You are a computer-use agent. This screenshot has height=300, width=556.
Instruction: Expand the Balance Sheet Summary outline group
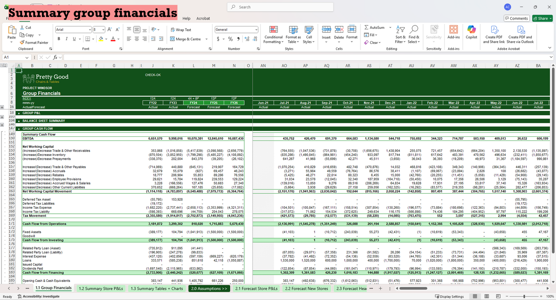pos(3,125)
